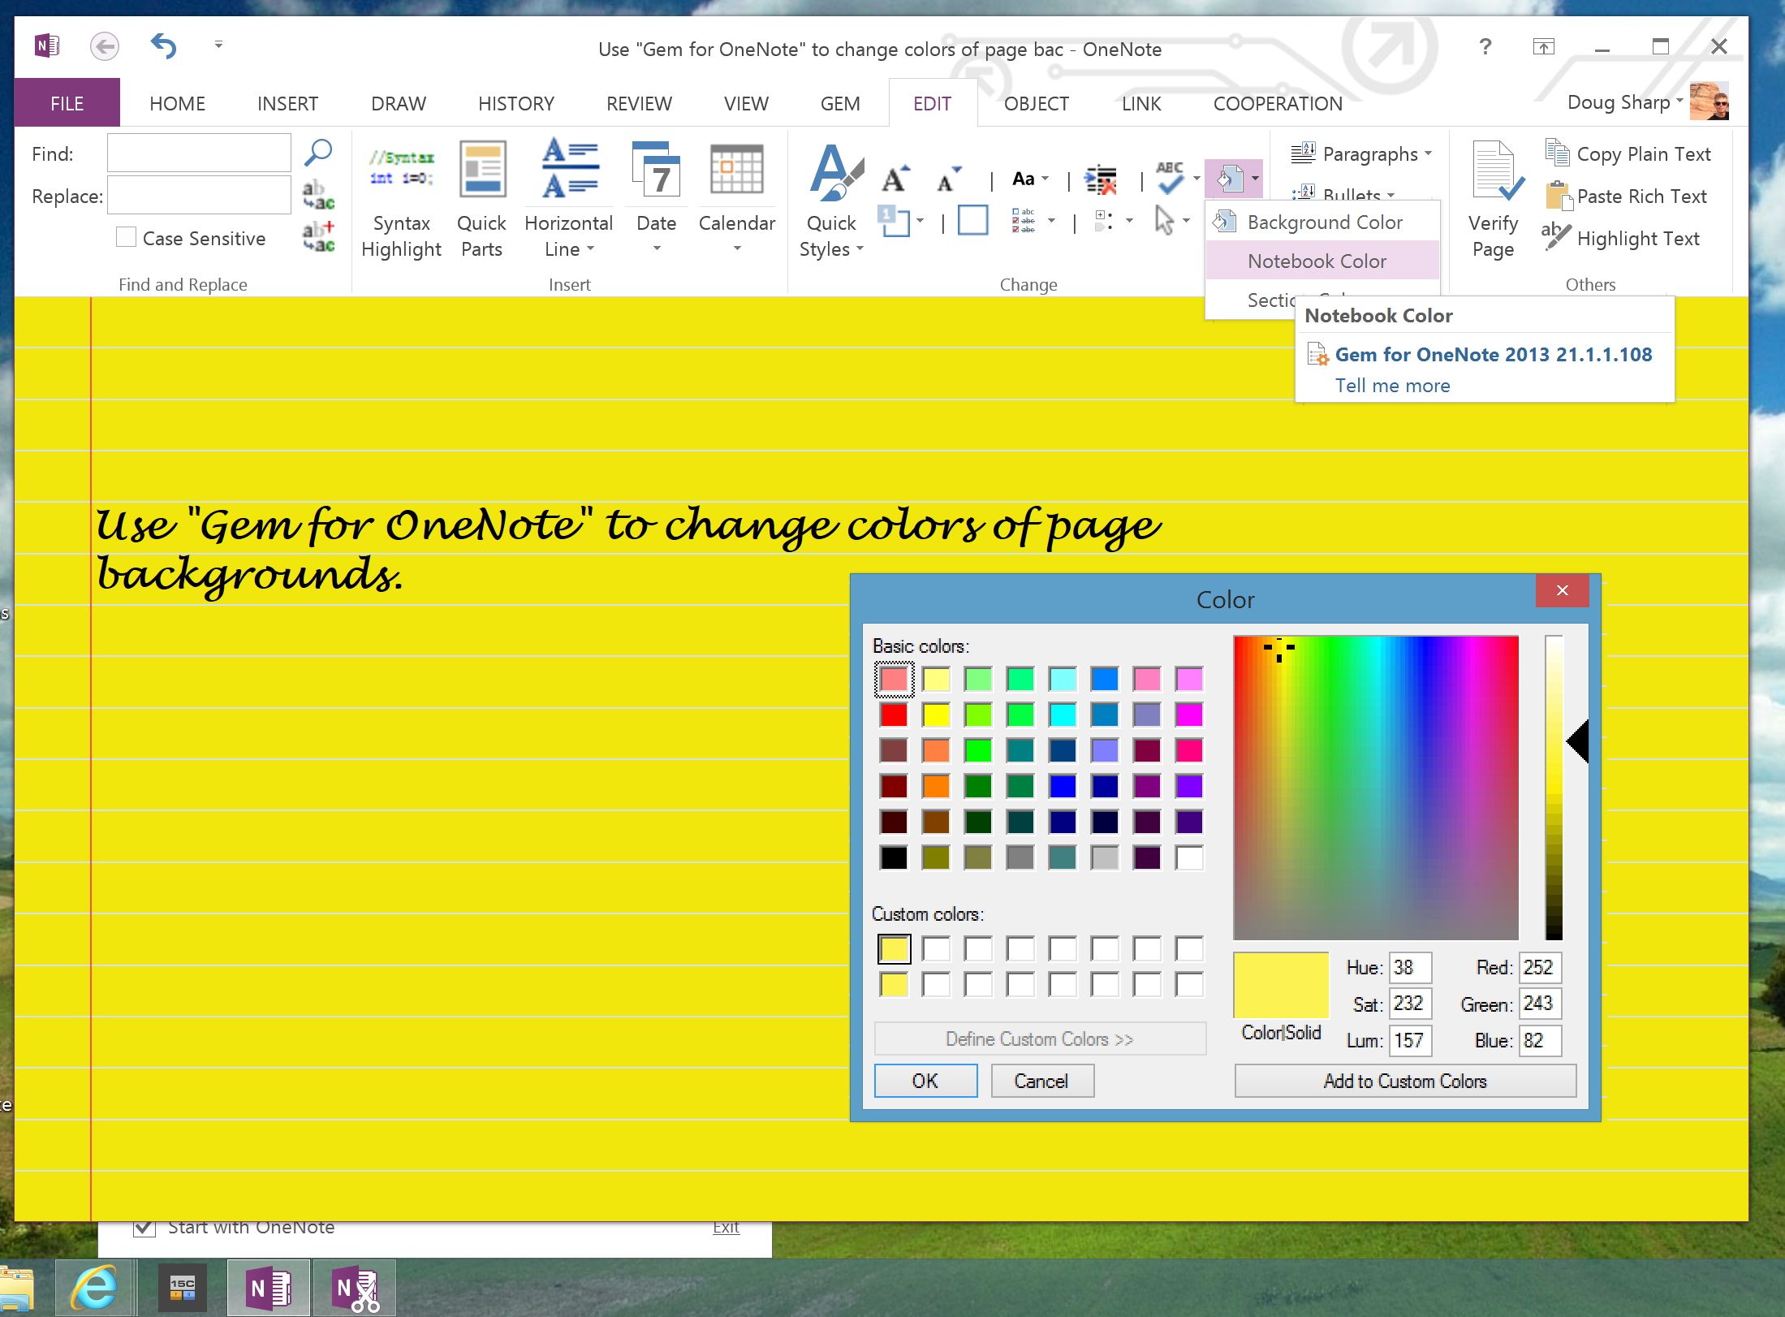Switch to the COOPERATION ribbon tab
This screenshot has height=1317, width=1785.
tap(1278, 103)
